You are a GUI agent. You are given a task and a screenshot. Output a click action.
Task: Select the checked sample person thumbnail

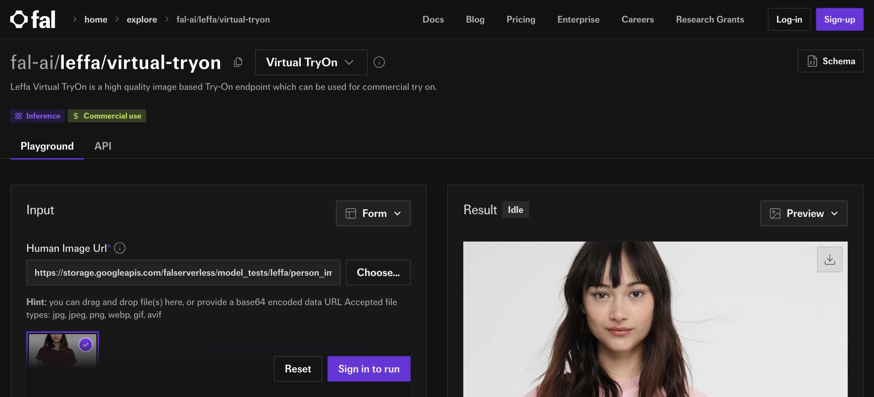(x=62, y=350)
